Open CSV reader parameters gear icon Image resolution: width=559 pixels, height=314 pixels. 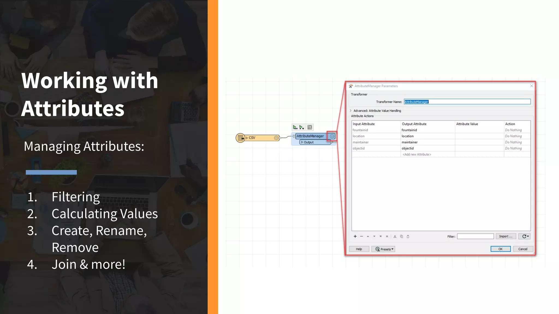[276, 138]
